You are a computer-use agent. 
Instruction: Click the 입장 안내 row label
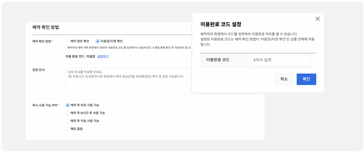pos(39,70)
